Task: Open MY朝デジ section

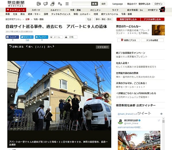Action: point(153,10)
